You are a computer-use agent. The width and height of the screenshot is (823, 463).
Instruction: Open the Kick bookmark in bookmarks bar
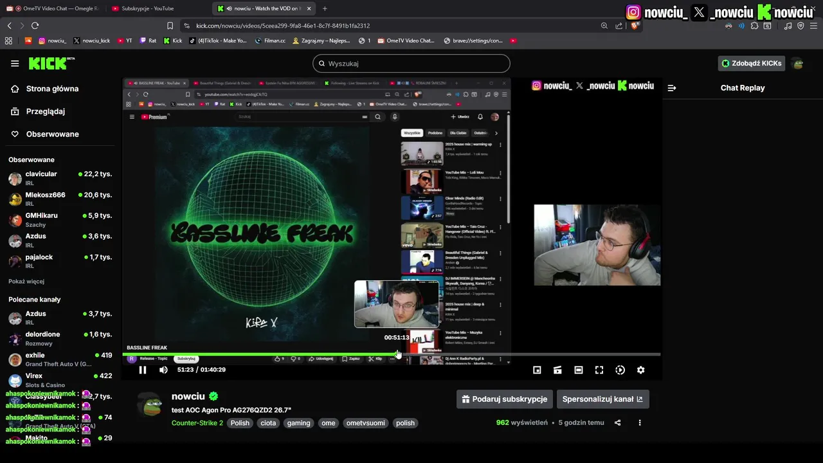pyautogui.click(x=172, y=41)
